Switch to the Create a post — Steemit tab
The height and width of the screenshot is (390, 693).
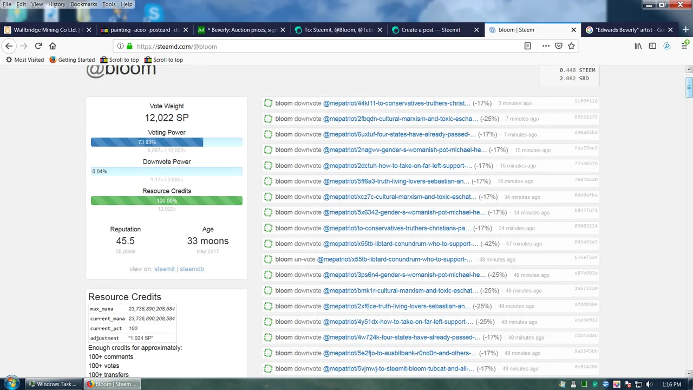pyautogui.click(x=435, y=30)
